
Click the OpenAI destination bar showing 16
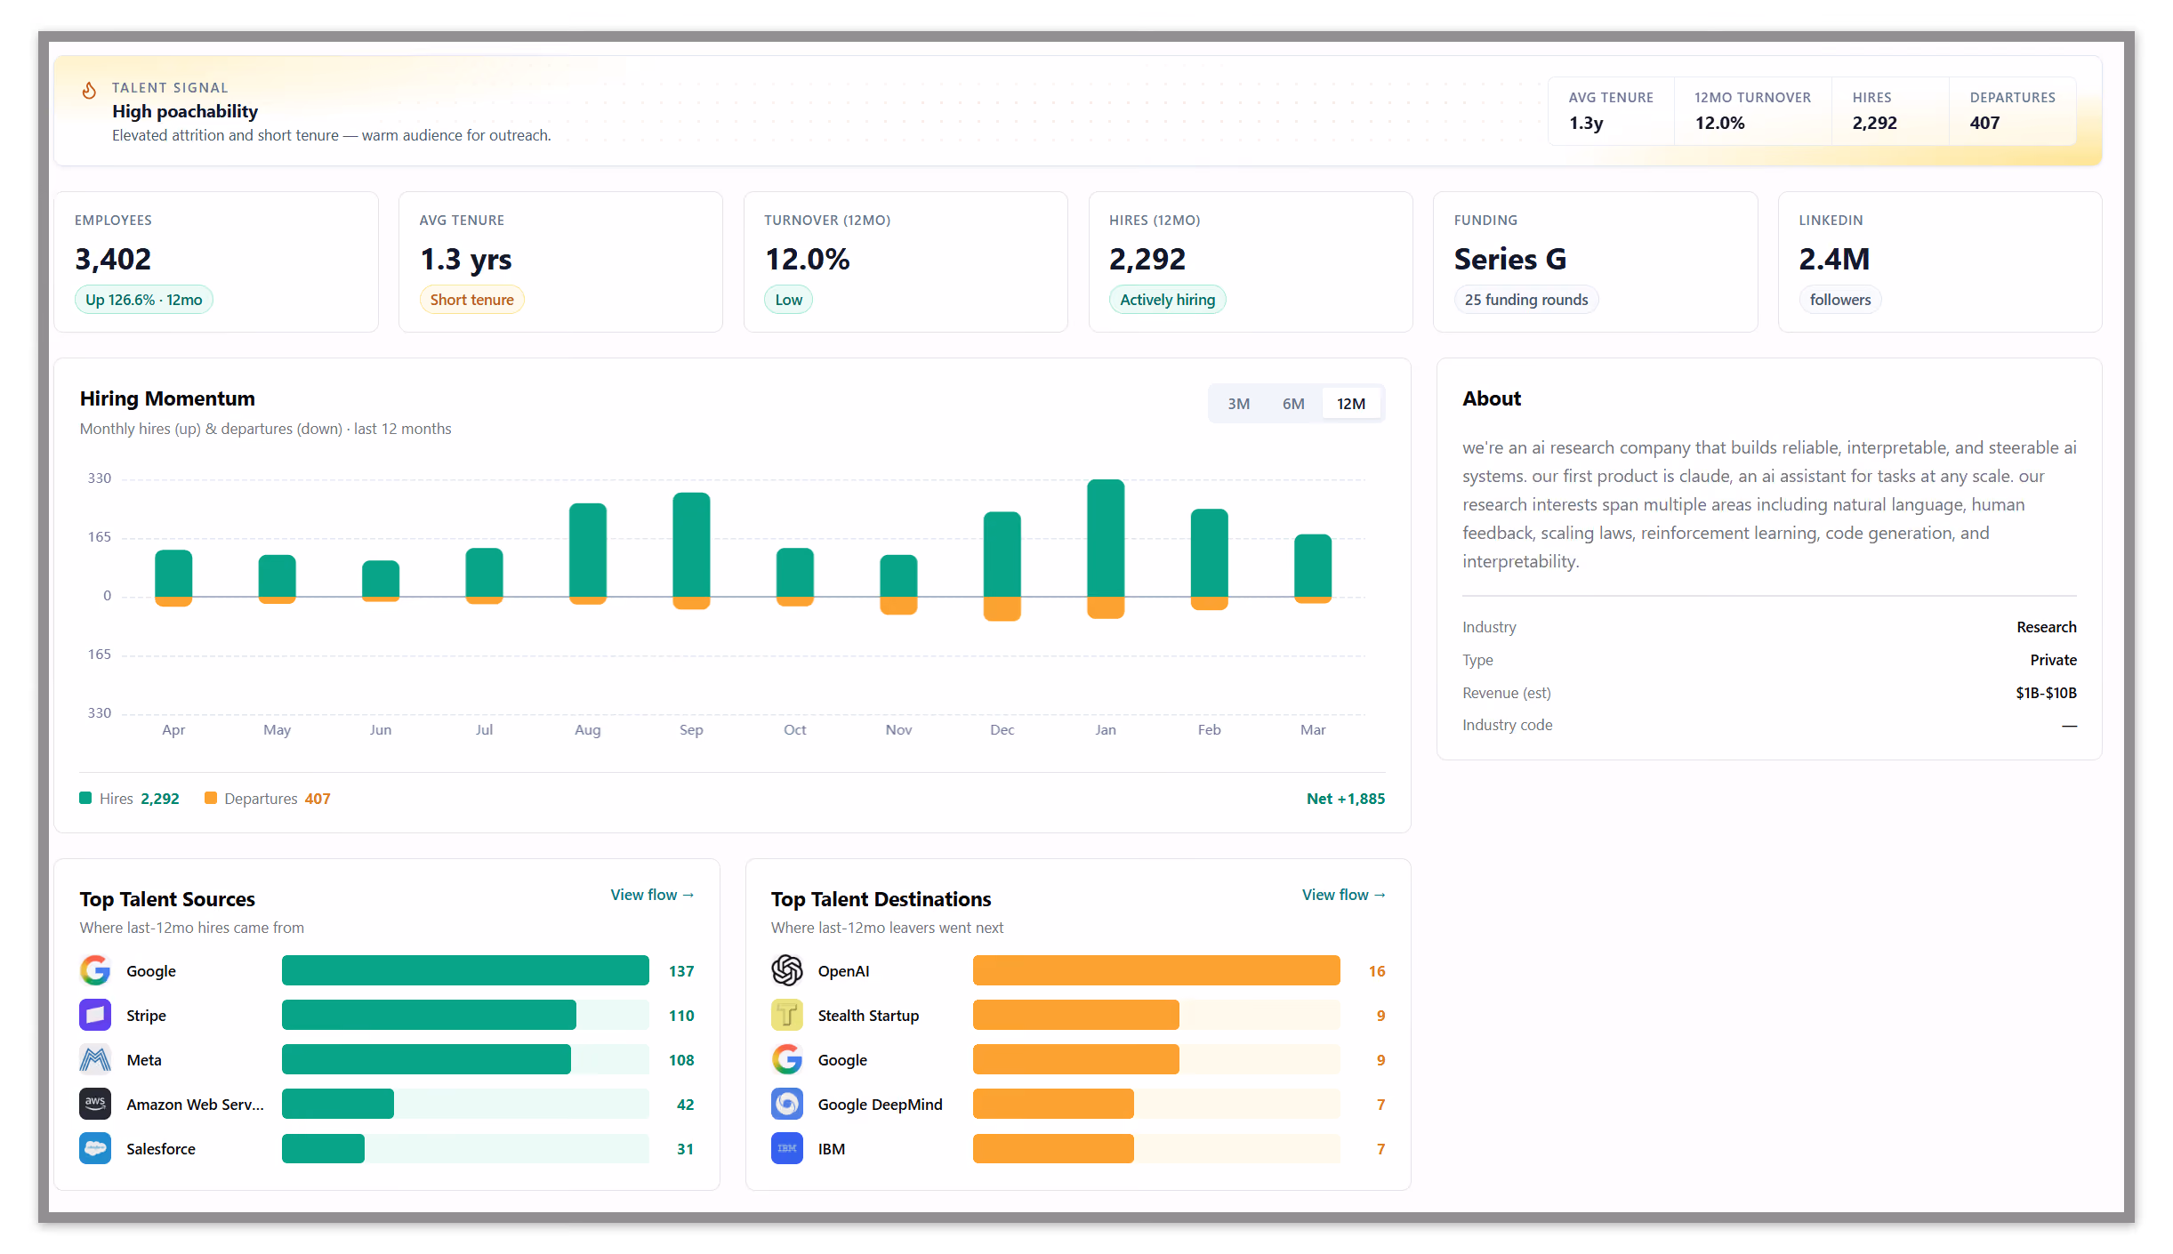[1156, 970]
